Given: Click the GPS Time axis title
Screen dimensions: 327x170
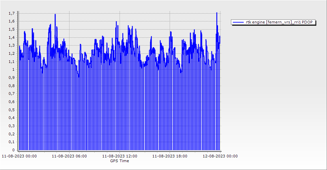Looking at the screenshot, I should click(119, 161).
